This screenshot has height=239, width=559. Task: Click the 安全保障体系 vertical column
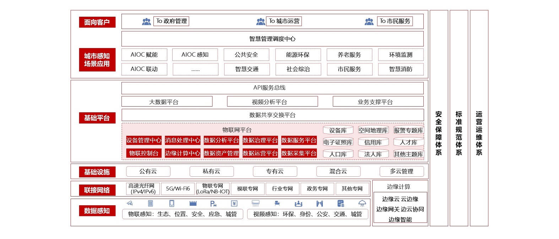click(x=439, y=118)
